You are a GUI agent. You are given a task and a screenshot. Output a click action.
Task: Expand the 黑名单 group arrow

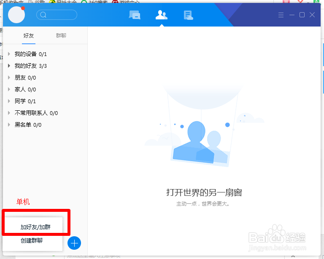click(9, 125)
